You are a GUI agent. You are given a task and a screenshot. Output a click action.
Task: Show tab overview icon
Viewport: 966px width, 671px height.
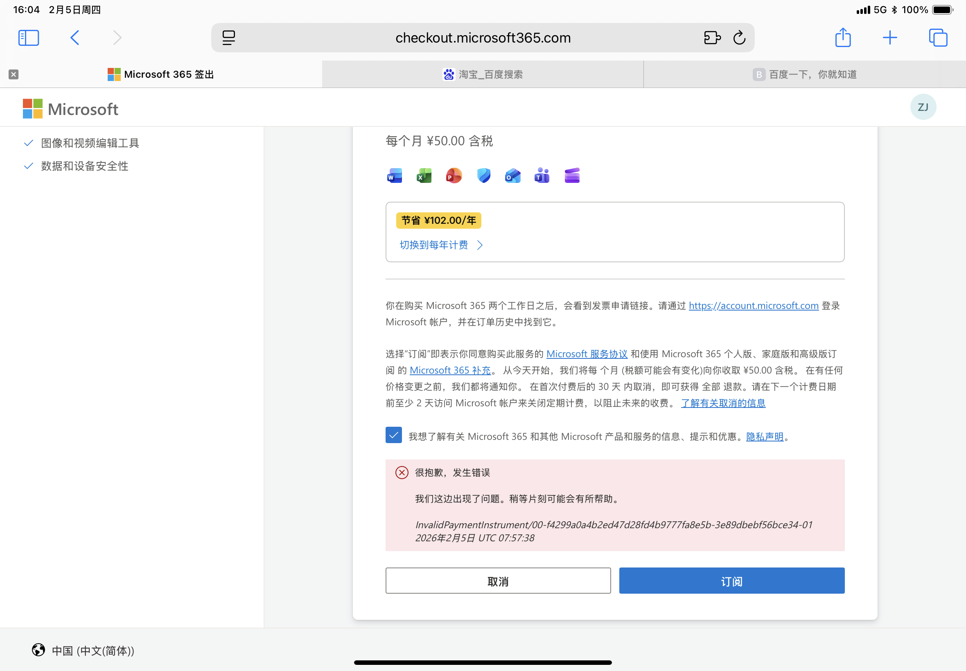[x=937, y=38]
